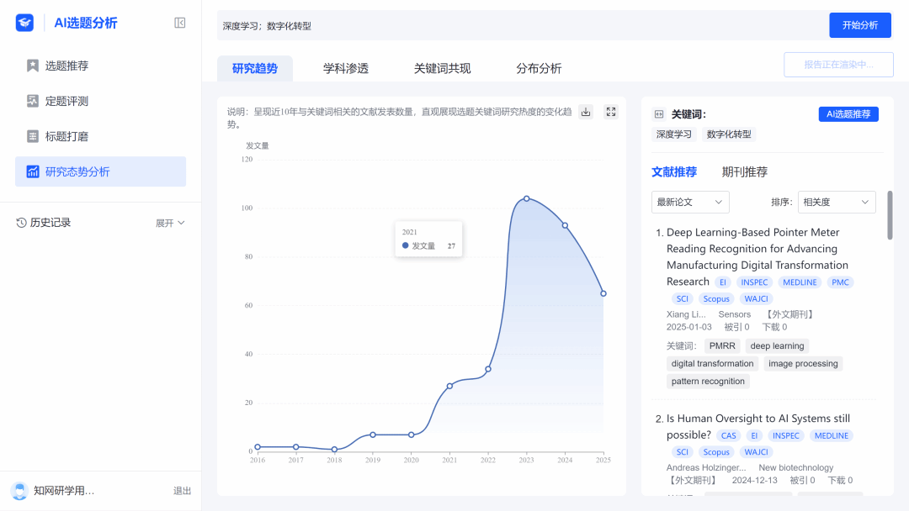909x511 pixels.
Task: Click the collapse icon beside 关键词
Action: (659, 114)
